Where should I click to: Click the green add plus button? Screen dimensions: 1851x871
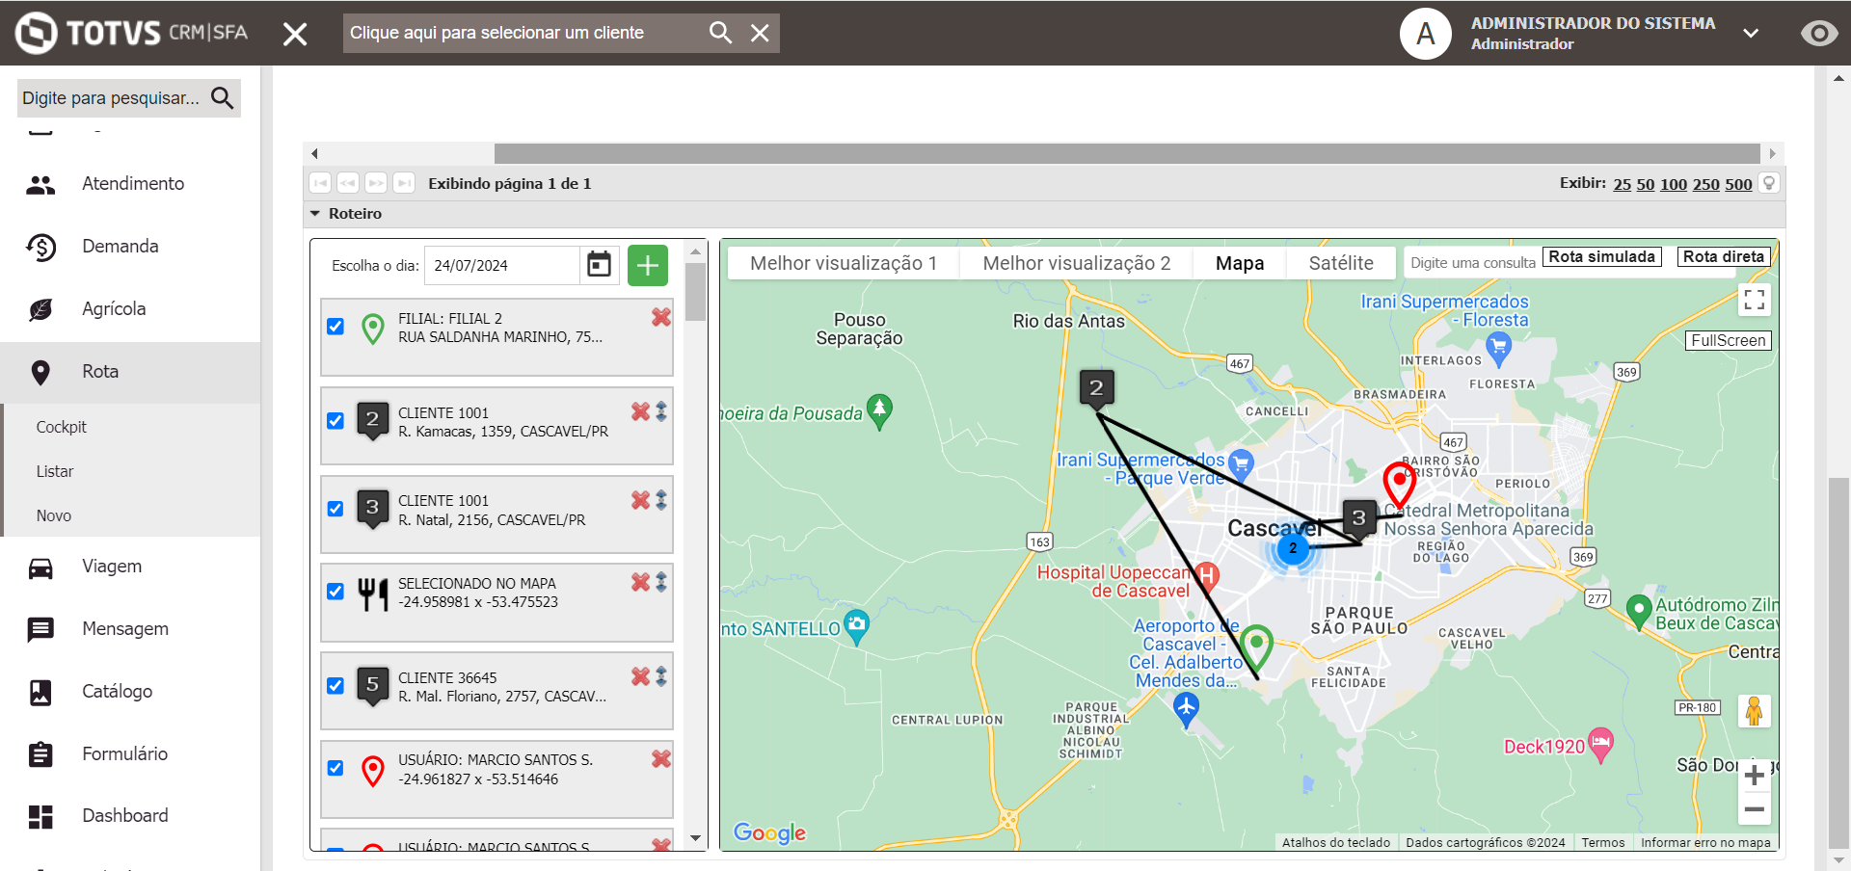[x=648, y=265]
